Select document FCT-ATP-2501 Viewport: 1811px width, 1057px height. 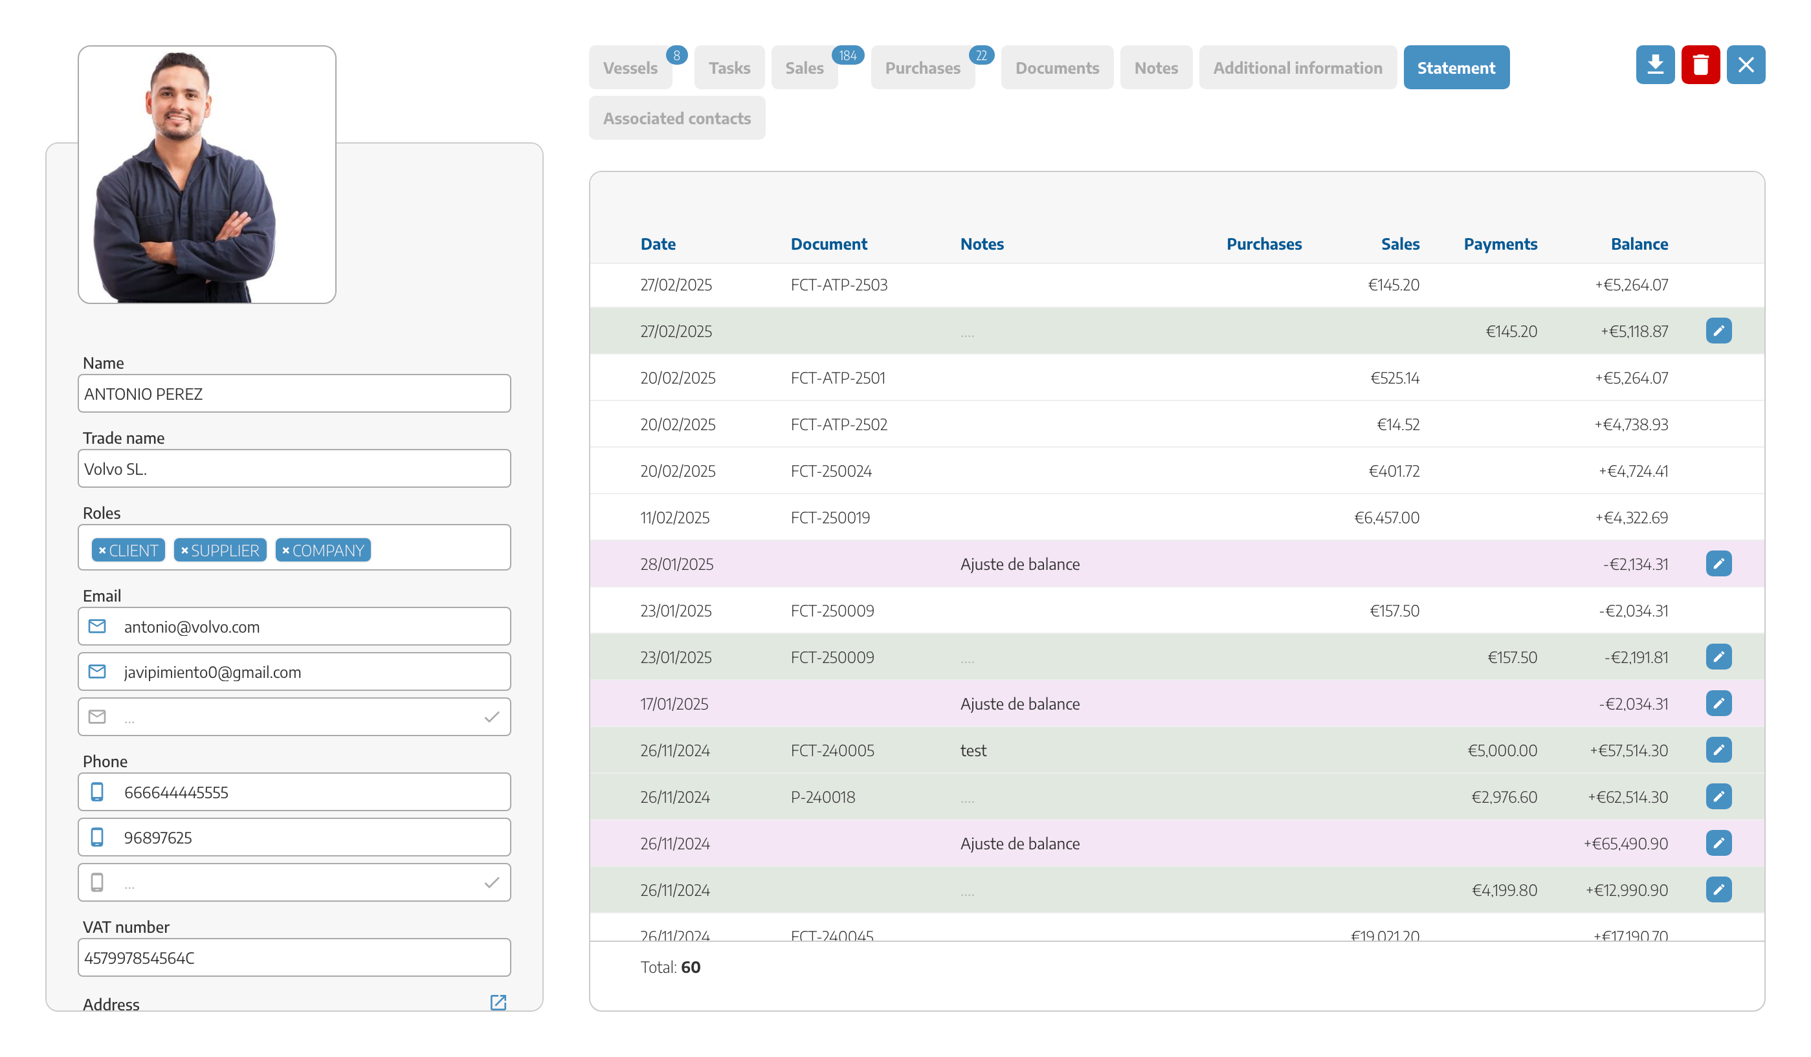click(838, 378)
